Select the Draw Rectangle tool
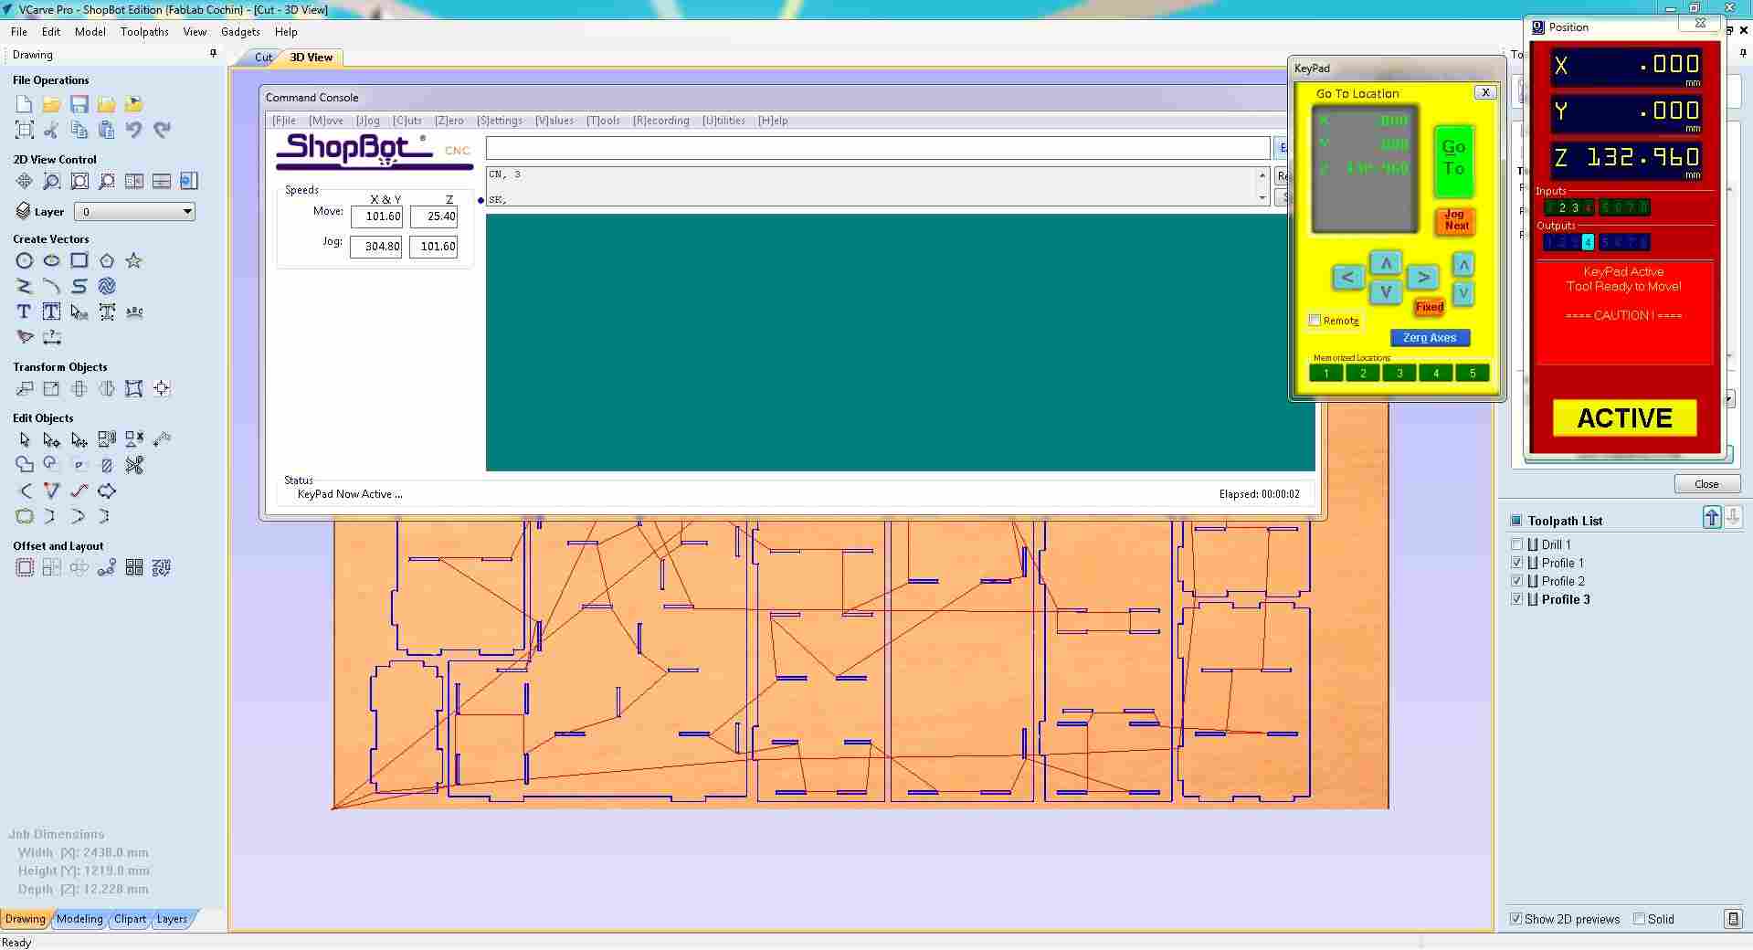 pyautogui.click(x=79, y=260)
